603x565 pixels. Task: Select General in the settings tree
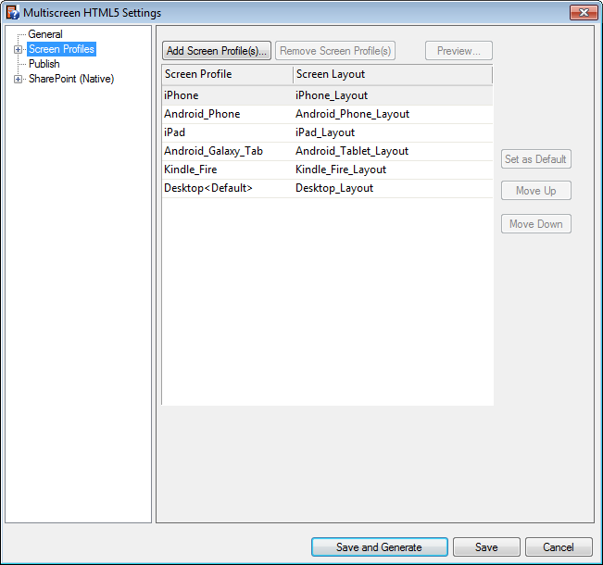tap(45, 34)
